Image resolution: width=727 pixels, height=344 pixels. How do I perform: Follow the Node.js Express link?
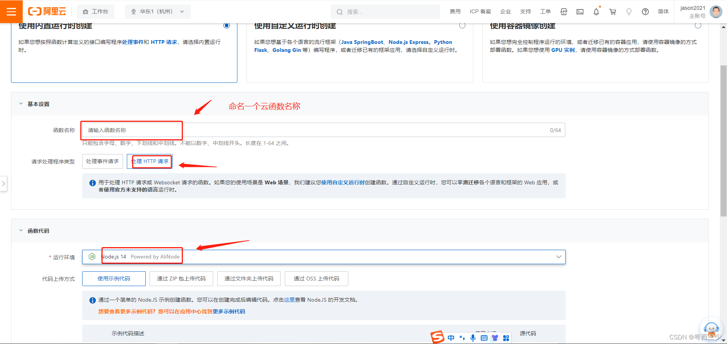(409, 42)
